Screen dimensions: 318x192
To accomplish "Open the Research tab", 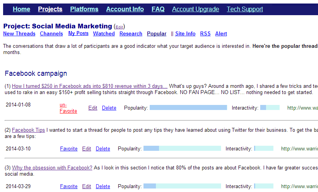I will (x=131, y=33).
